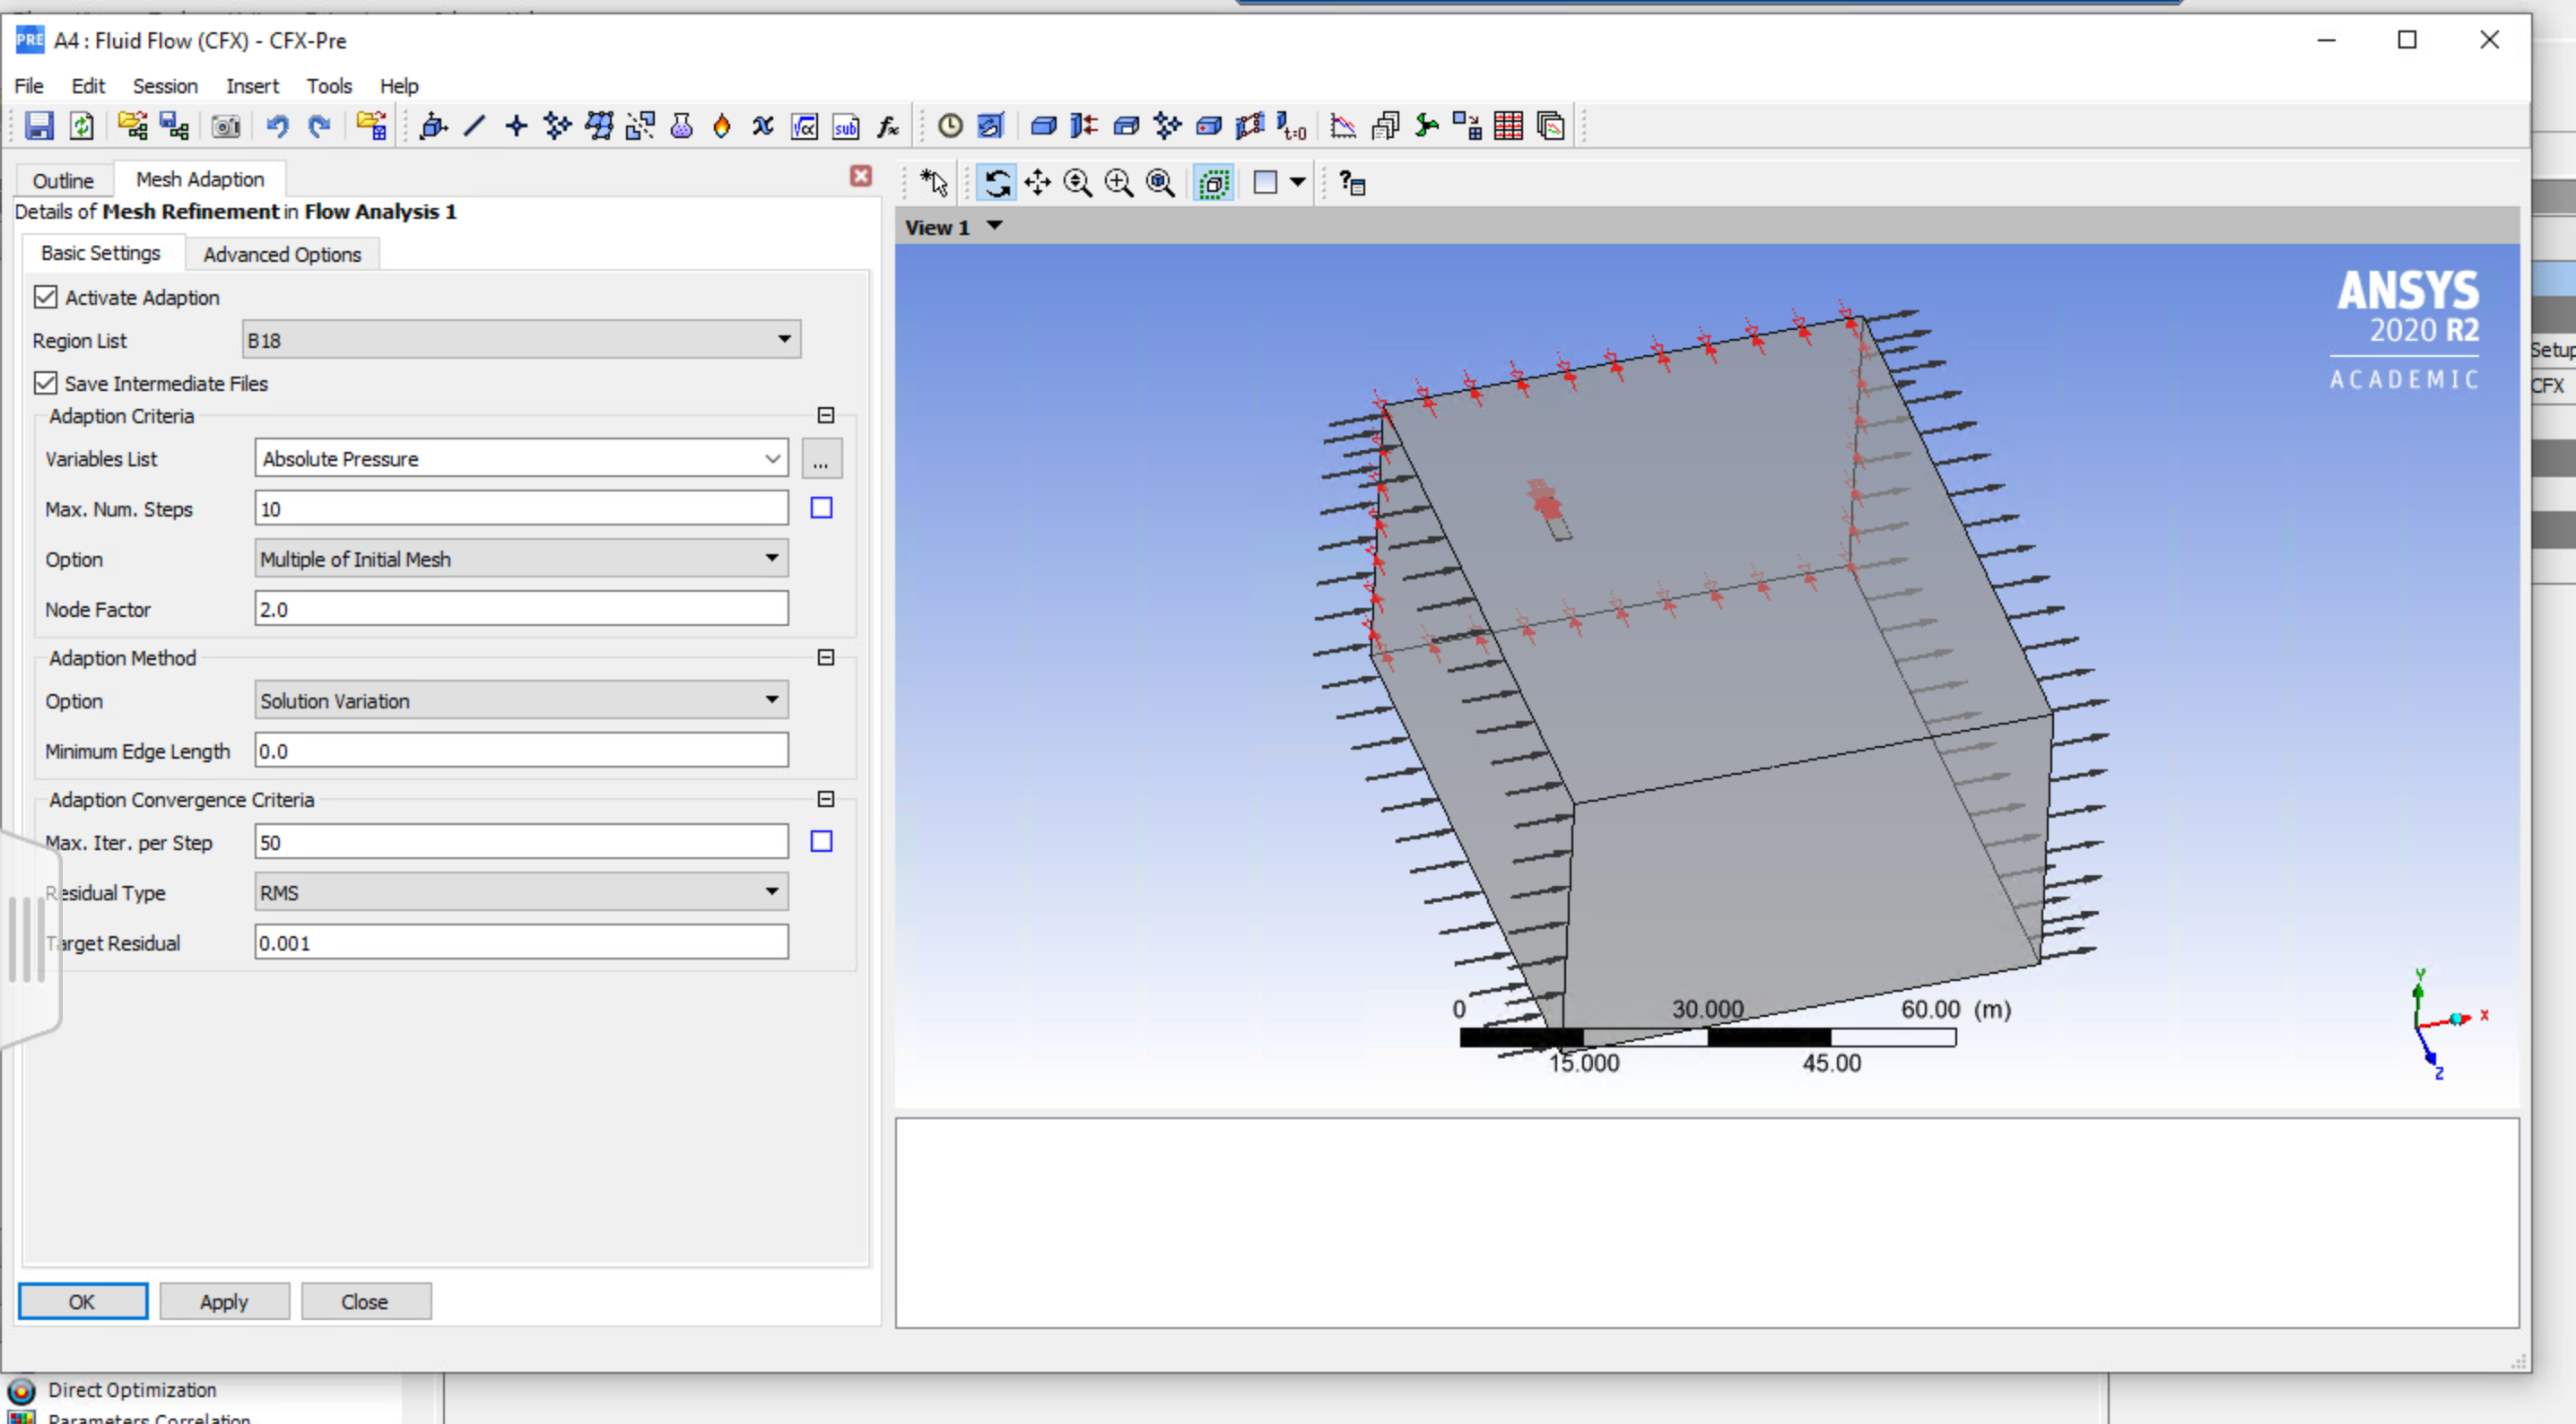Open Analysis Type clock icon
2576x1424 pixels.
click(x=949, y=126)
